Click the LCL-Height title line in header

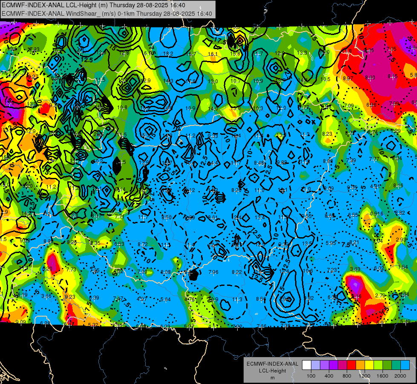coord(93,5)
